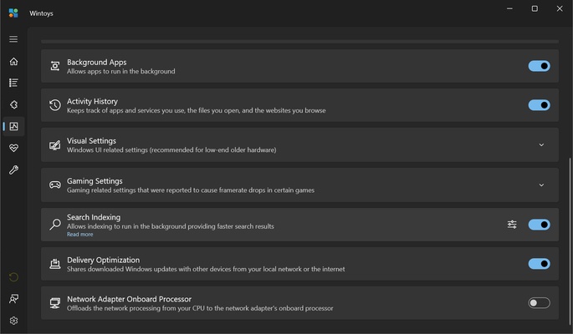The height and width of the screenshot is (334, 573).
Task: Click the Background Apps row icon
Action: click(x=55, y=66)
